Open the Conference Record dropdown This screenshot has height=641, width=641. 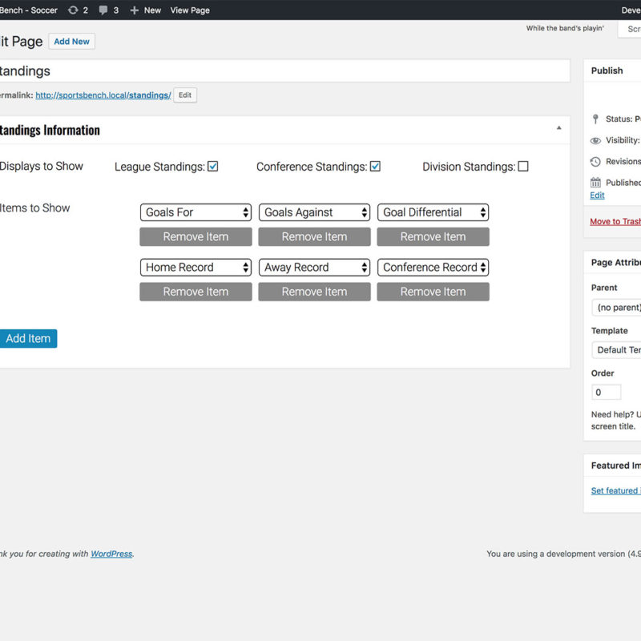point(433,268)
